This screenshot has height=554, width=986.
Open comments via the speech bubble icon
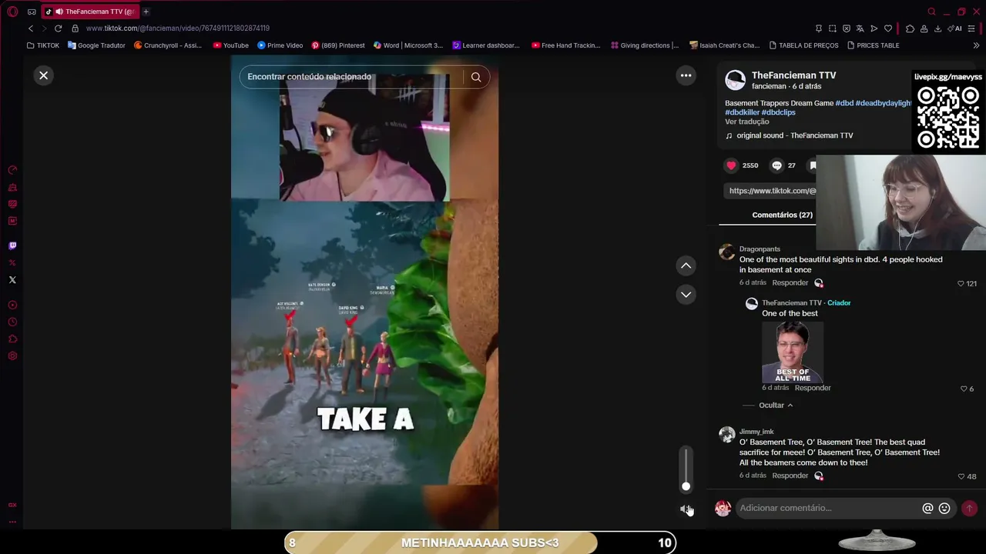[776, 165]
